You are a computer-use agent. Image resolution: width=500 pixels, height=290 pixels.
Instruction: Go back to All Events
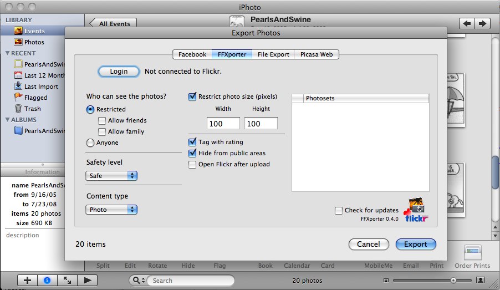coord(113,23)
